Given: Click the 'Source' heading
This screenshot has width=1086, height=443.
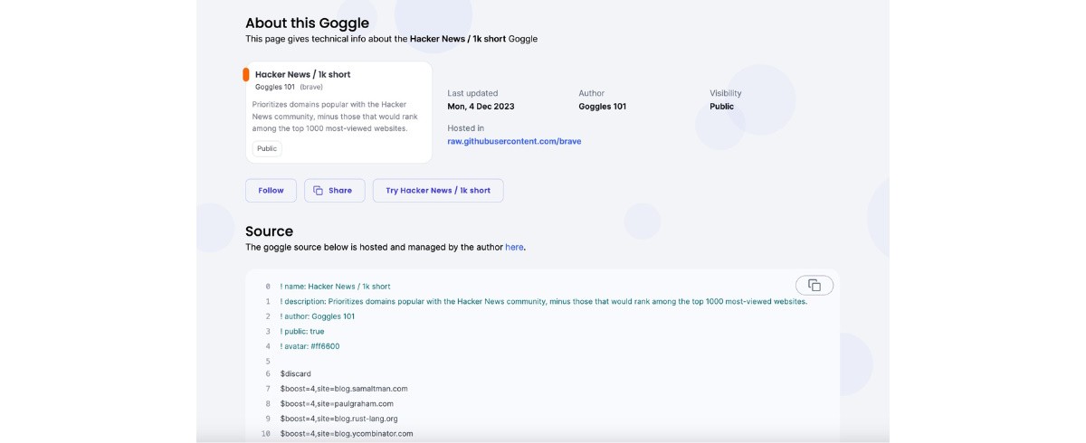Looking at the screenshot, I should [269, 231].
